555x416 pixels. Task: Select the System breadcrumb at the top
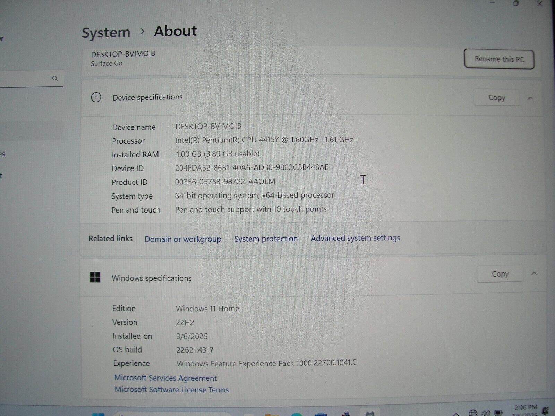(106, 32)
